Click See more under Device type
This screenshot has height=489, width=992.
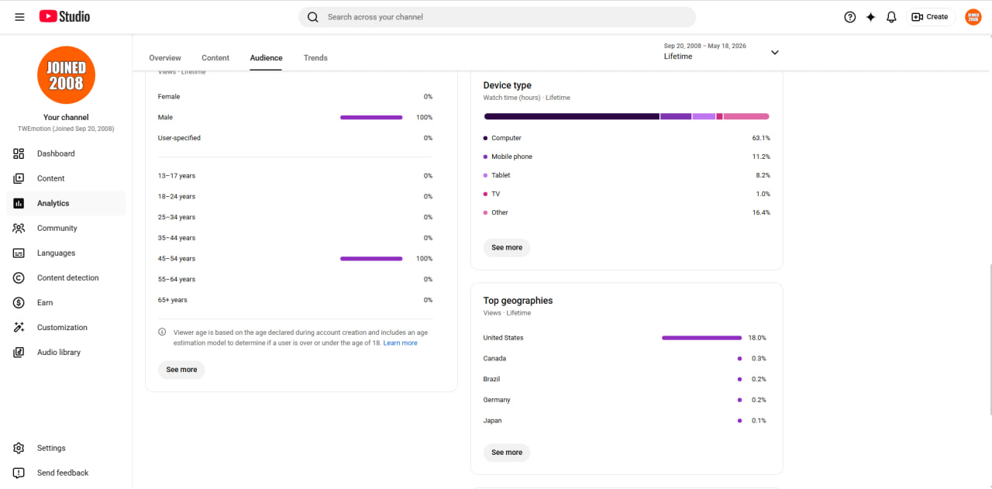(x=507, y=248)
